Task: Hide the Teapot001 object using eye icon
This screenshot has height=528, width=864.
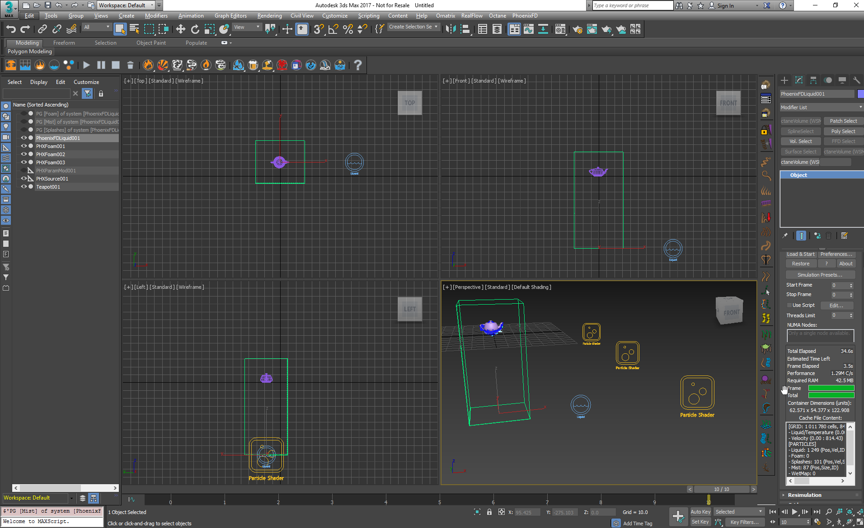Action: point(24,187)
